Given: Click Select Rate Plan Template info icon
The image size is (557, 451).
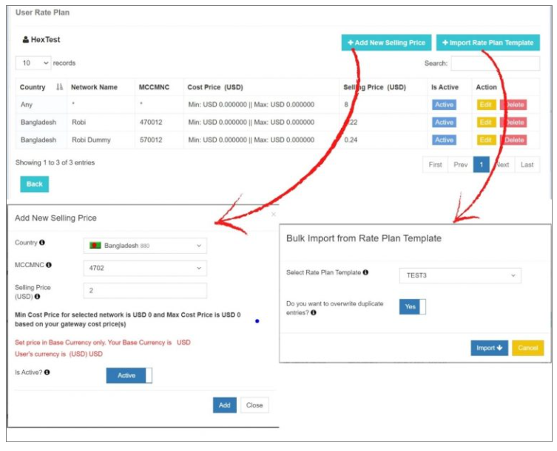Looking at the screenshot, I should pos(365,272).
